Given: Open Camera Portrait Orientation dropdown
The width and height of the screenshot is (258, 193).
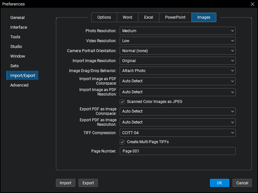Looking at the screenshot, I should point(177,51).
